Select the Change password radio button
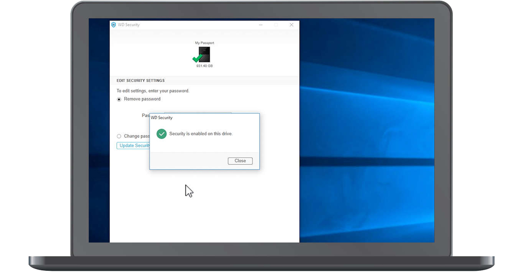The height and width of the screenshot is (272, 525). pos(119,136)
